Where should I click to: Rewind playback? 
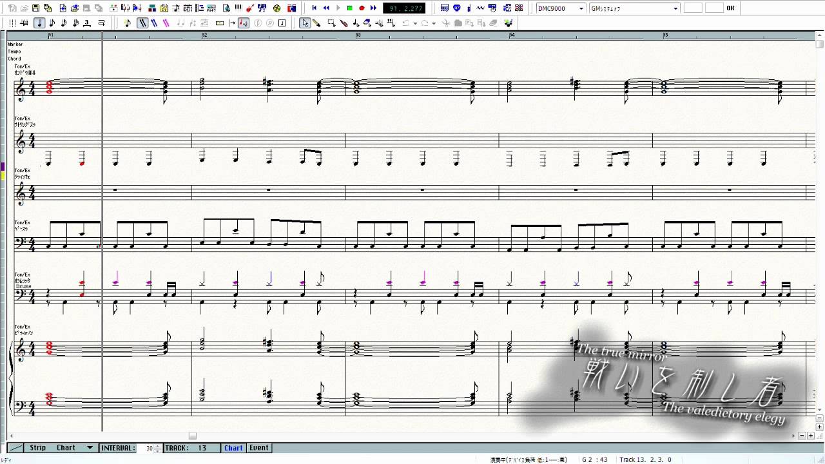(326, 8)
